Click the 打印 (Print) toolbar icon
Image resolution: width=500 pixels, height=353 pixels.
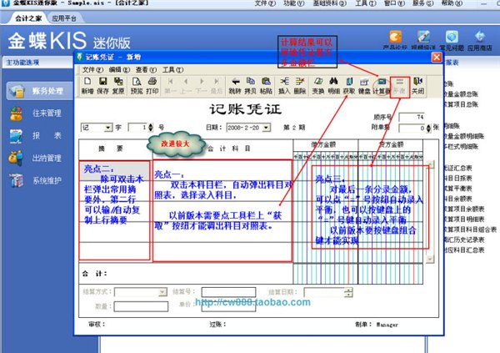tap(152, 86)
